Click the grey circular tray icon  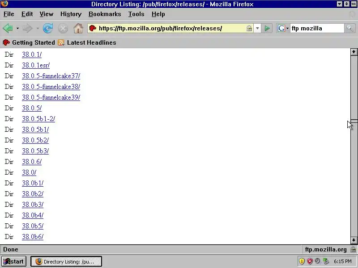coord(317,261)
